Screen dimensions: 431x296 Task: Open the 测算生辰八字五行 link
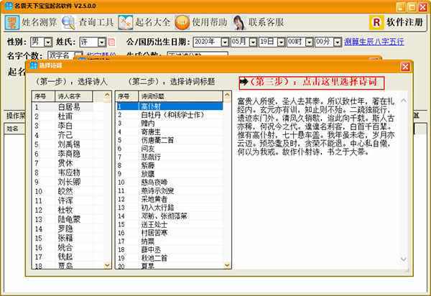coord(374,42)
